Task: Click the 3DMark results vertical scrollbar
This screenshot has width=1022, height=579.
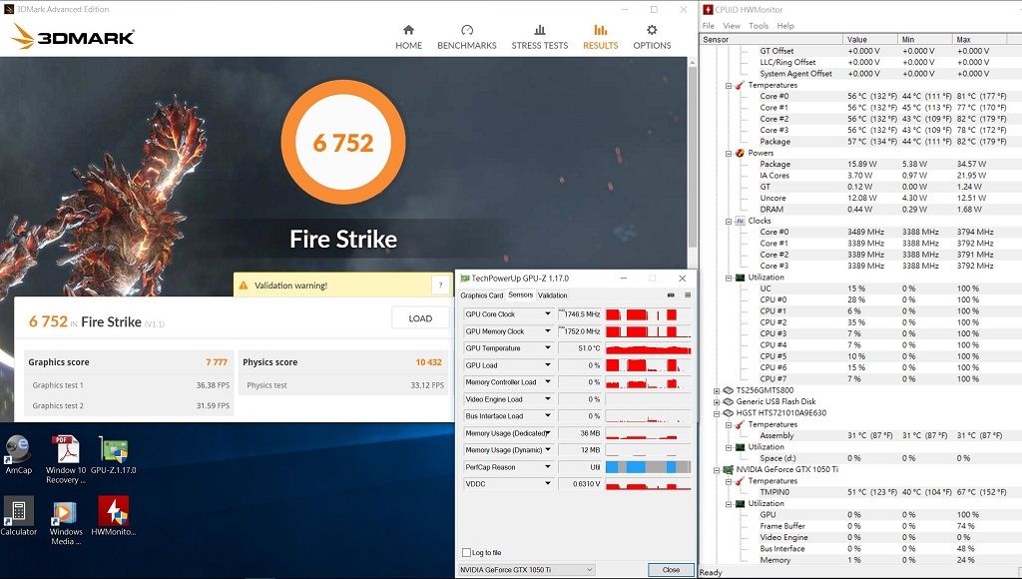Action: pyautogui.click(x=693, y=157)
